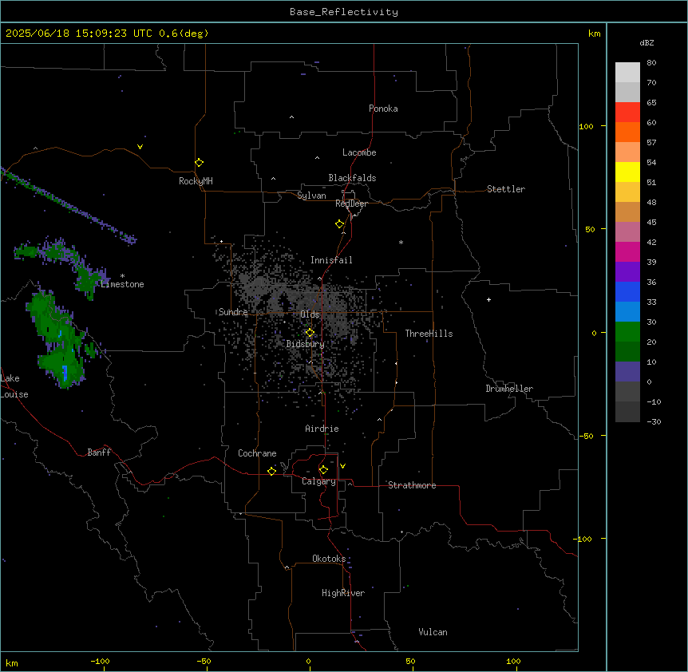This screenshot has height=672, width=688.
Task: Click the Didsbury town label
Action: [x=305, y=344]
